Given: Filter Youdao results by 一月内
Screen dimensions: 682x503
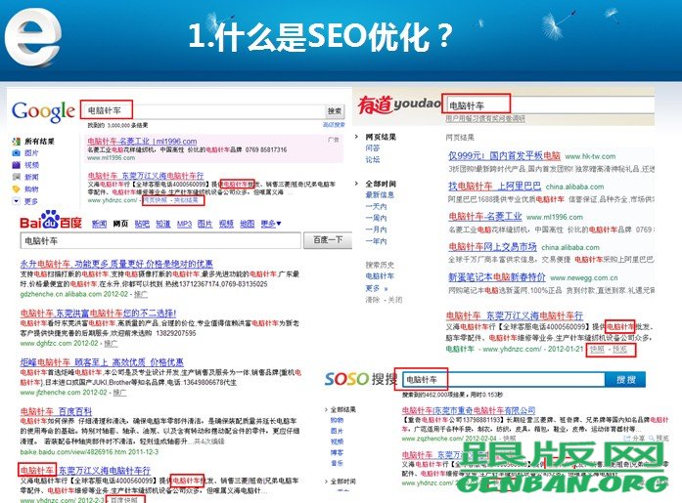Looking at the screenshot, I should pos(376,230).
